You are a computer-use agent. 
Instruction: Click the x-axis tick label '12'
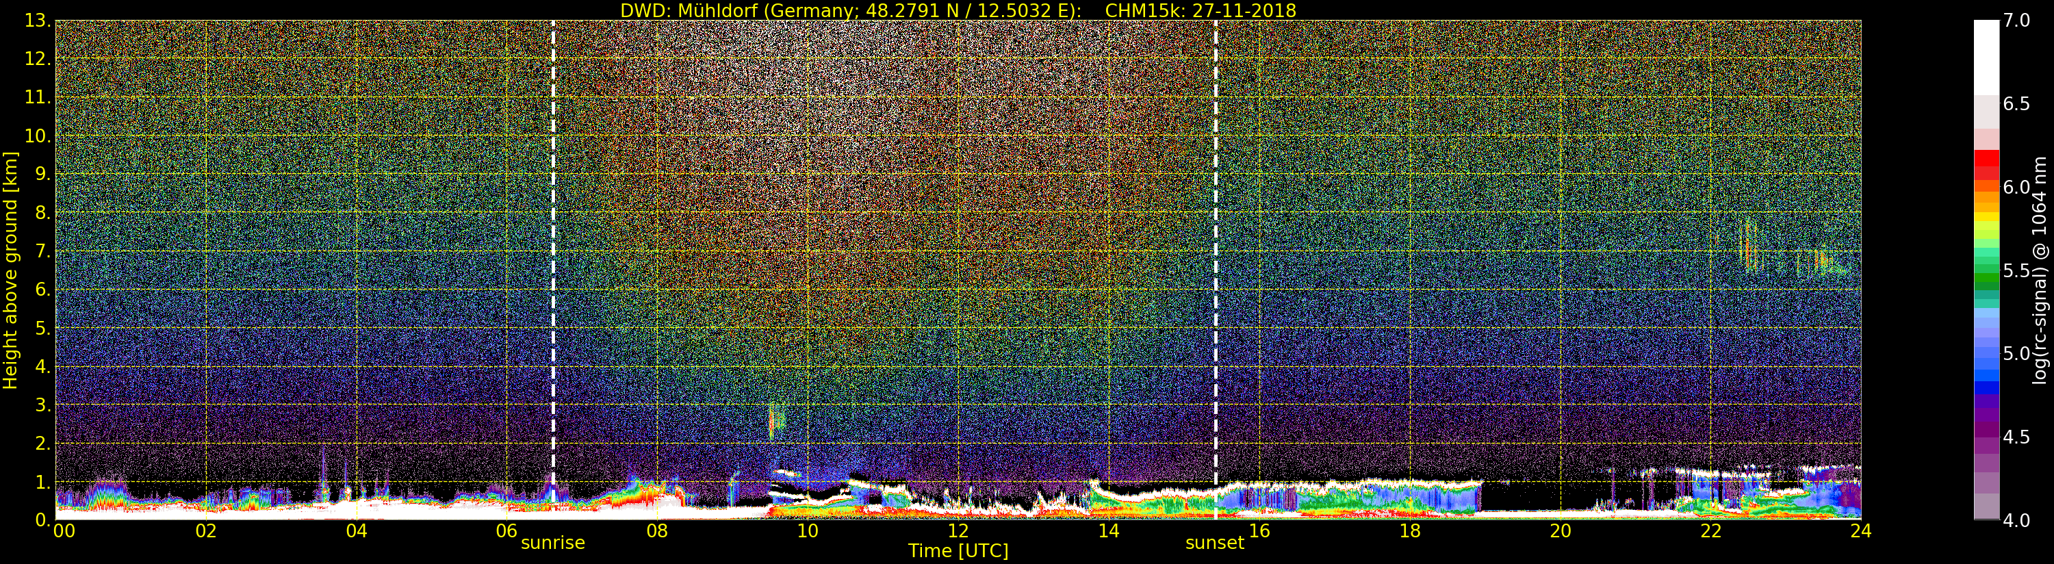(x=958, y=531)
